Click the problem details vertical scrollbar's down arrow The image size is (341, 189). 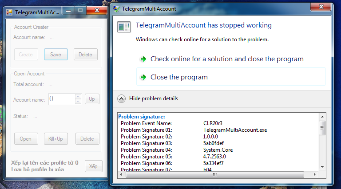(322, 167)
